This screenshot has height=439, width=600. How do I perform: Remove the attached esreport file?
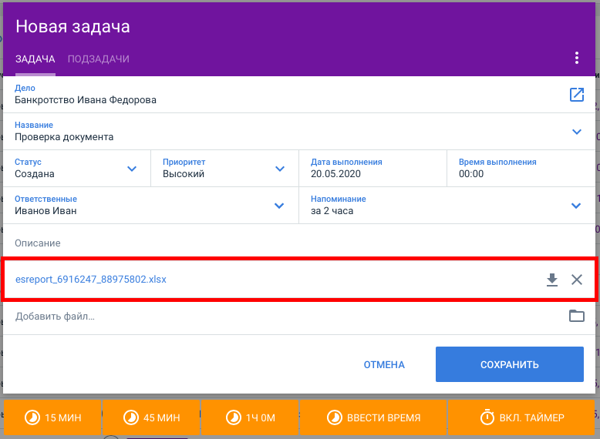pyautogui.click(x=577, y=280)
